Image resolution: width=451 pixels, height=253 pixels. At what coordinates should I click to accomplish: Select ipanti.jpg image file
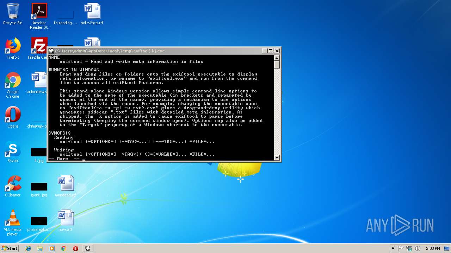click(39, 189)
